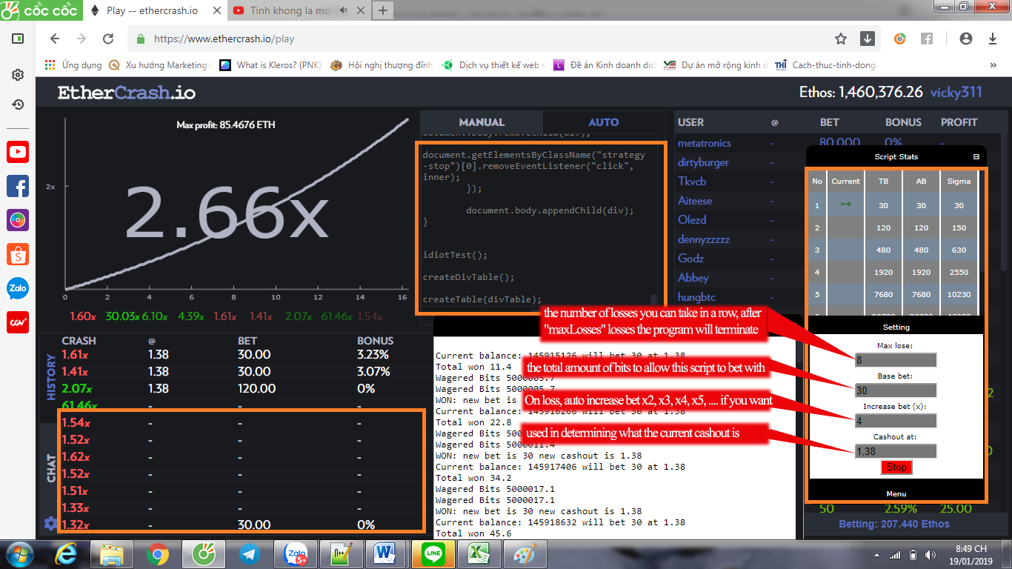Viewport: 1012px width, 569px height.
Task: Click the 1.32x history row
Action: (x=232, y=525)
